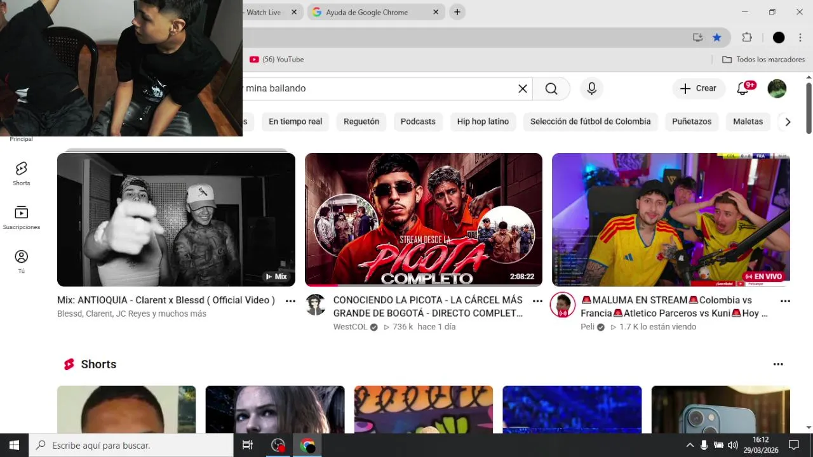Filter by Selección de fútbol de Colombia

591,121
